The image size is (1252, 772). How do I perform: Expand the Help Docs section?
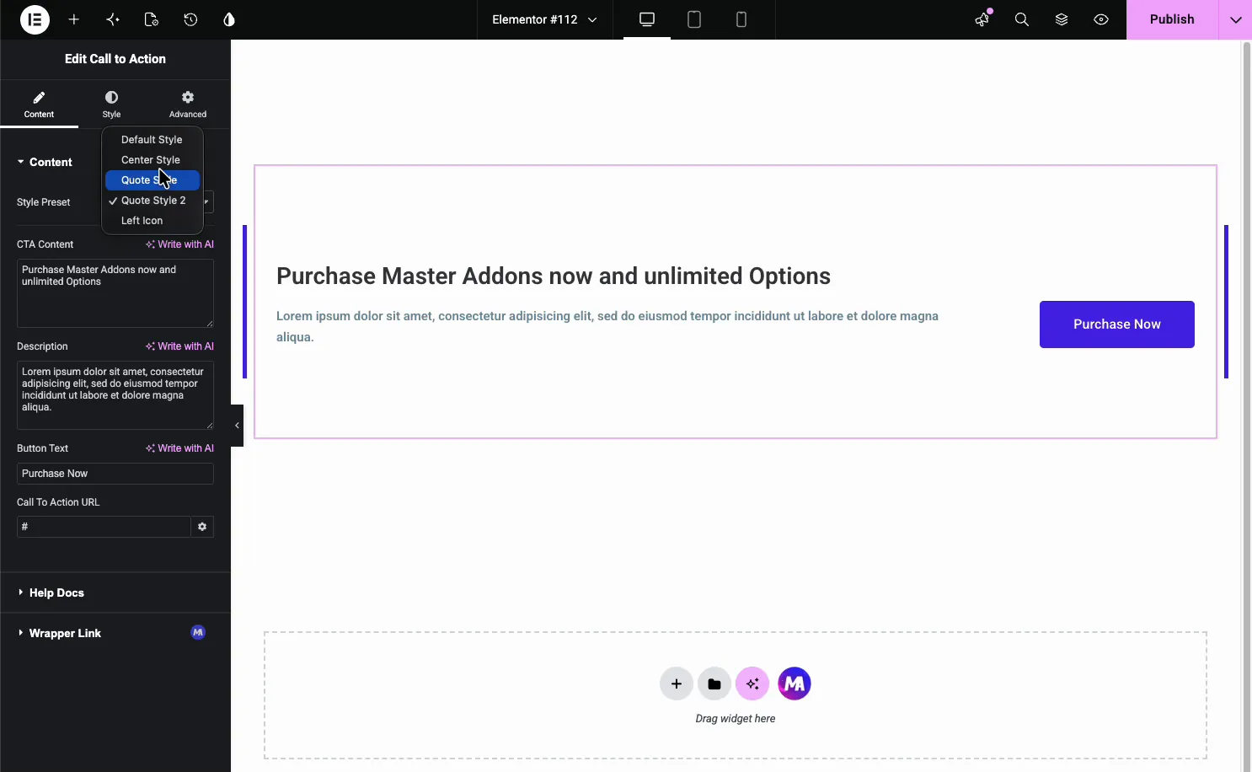pos(115,592)
